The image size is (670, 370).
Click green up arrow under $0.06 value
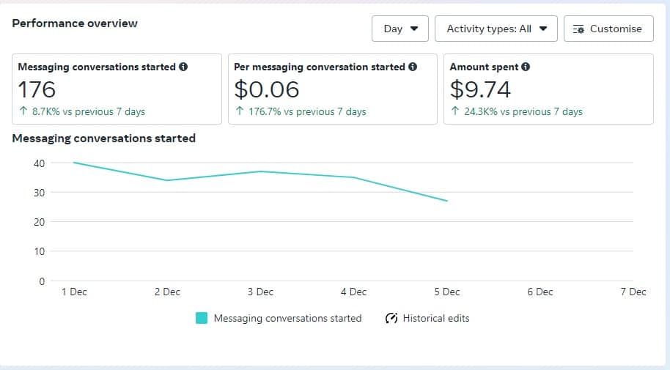coord(240,112)
